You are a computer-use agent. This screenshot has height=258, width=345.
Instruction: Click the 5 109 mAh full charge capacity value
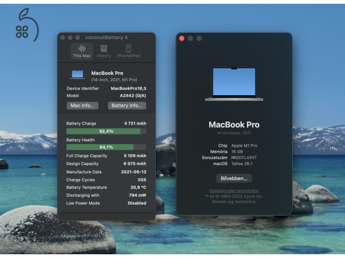[135, 156]
